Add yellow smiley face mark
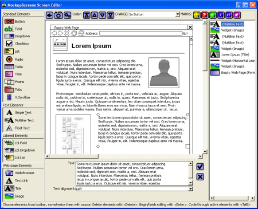 tap(197, 15)
